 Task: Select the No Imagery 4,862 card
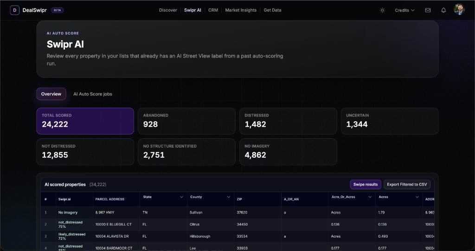tap(288, 152)
